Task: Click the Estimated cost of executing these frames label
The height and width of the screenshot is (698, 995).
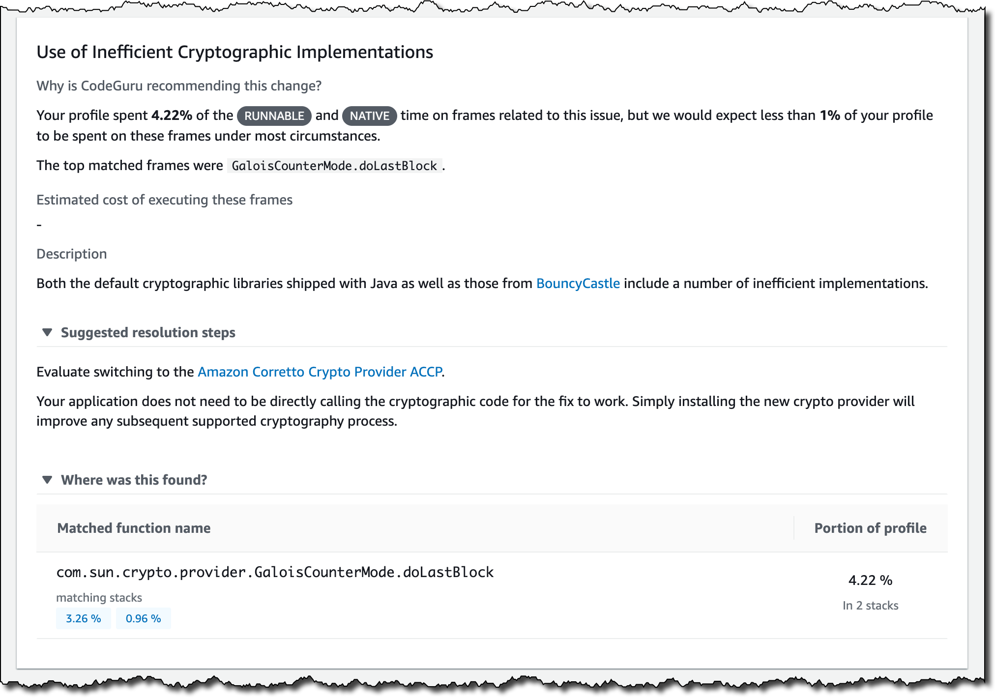Action: (165, 200)
